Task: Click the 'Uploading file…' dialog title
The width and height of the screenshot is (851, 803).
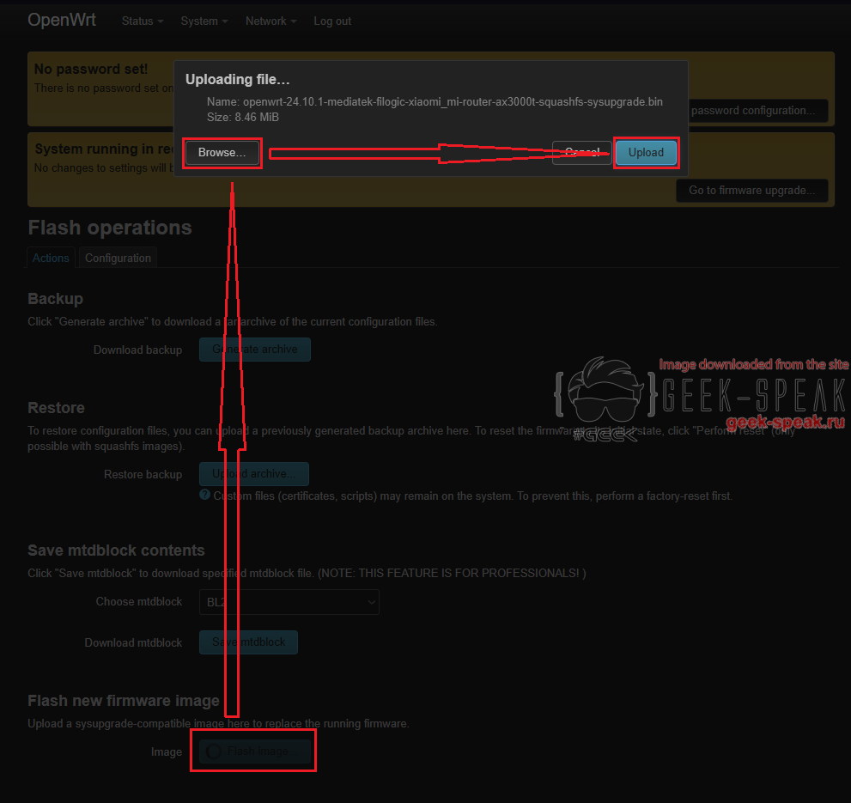Action: (x=238, y=79)
